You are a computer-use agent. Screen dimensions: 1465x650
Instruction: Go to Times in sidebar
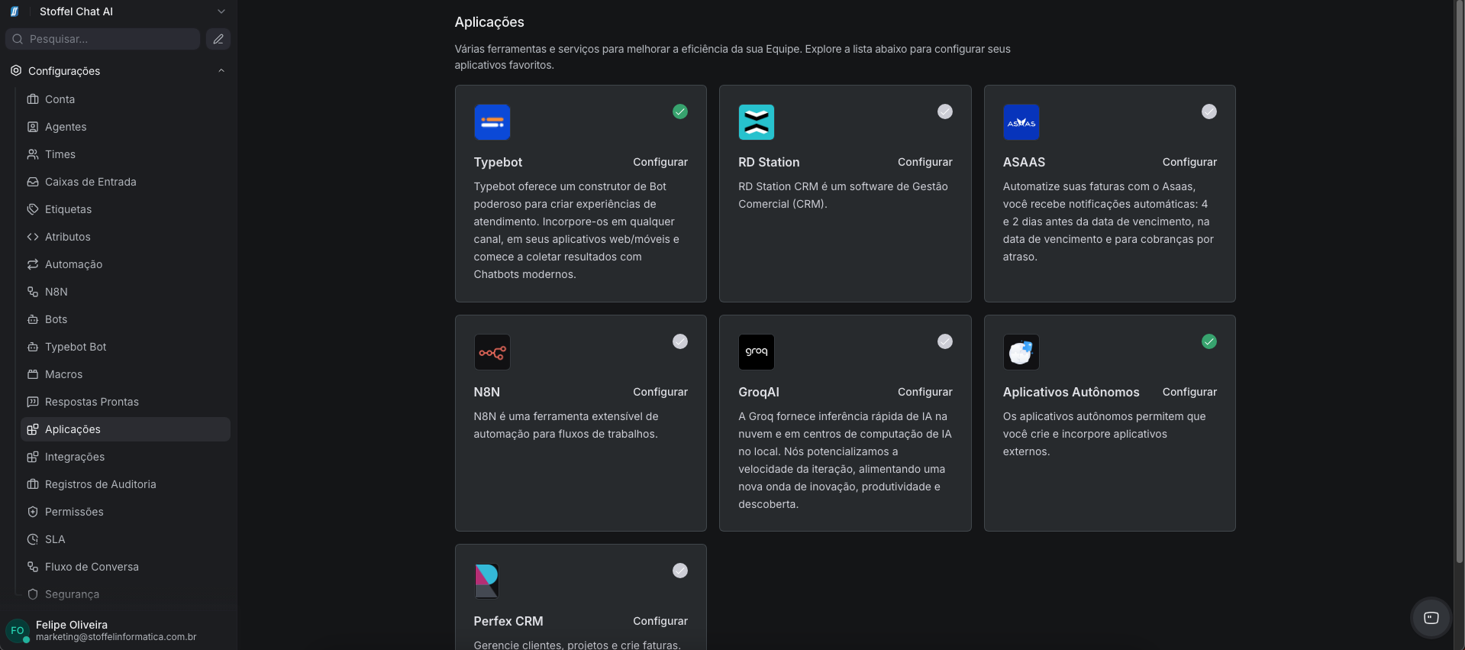click(125, 154)
